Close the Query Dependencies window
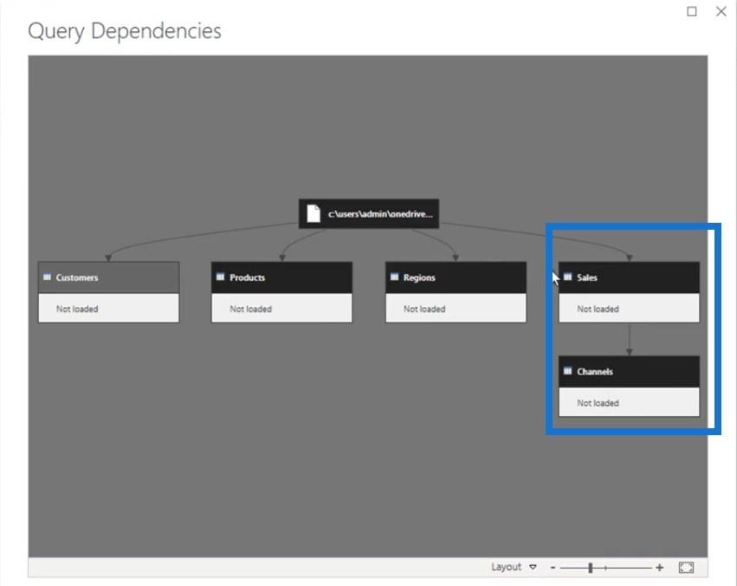 tap(721, 11)
